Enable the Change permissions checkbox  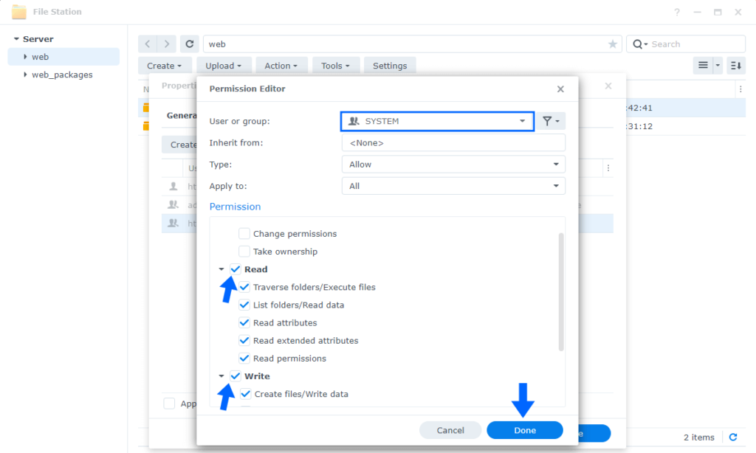[244, 233]
